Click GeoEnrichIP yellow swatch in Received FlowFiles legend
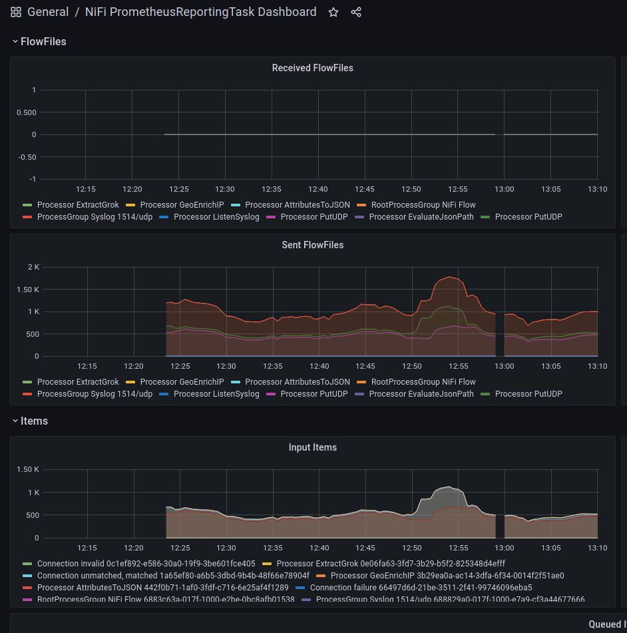This screenshot has width=627, height=633. (x=130, y=205)
